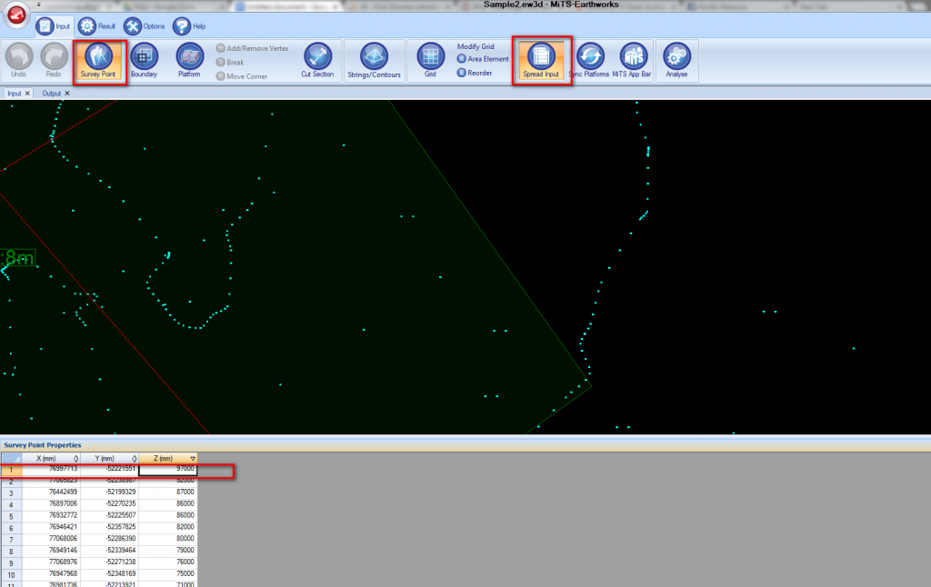Run Analyse on the earthworks model
931x587 pixels.
click(676, 56)
